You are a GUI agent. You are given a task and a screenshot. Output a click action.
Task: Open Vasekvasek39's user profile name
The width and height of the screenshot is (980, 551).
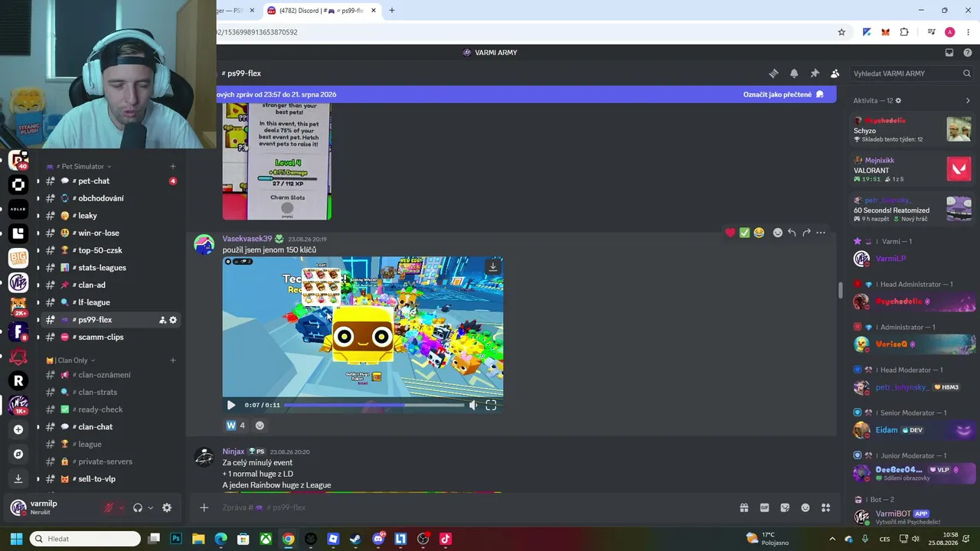(247, 239)
